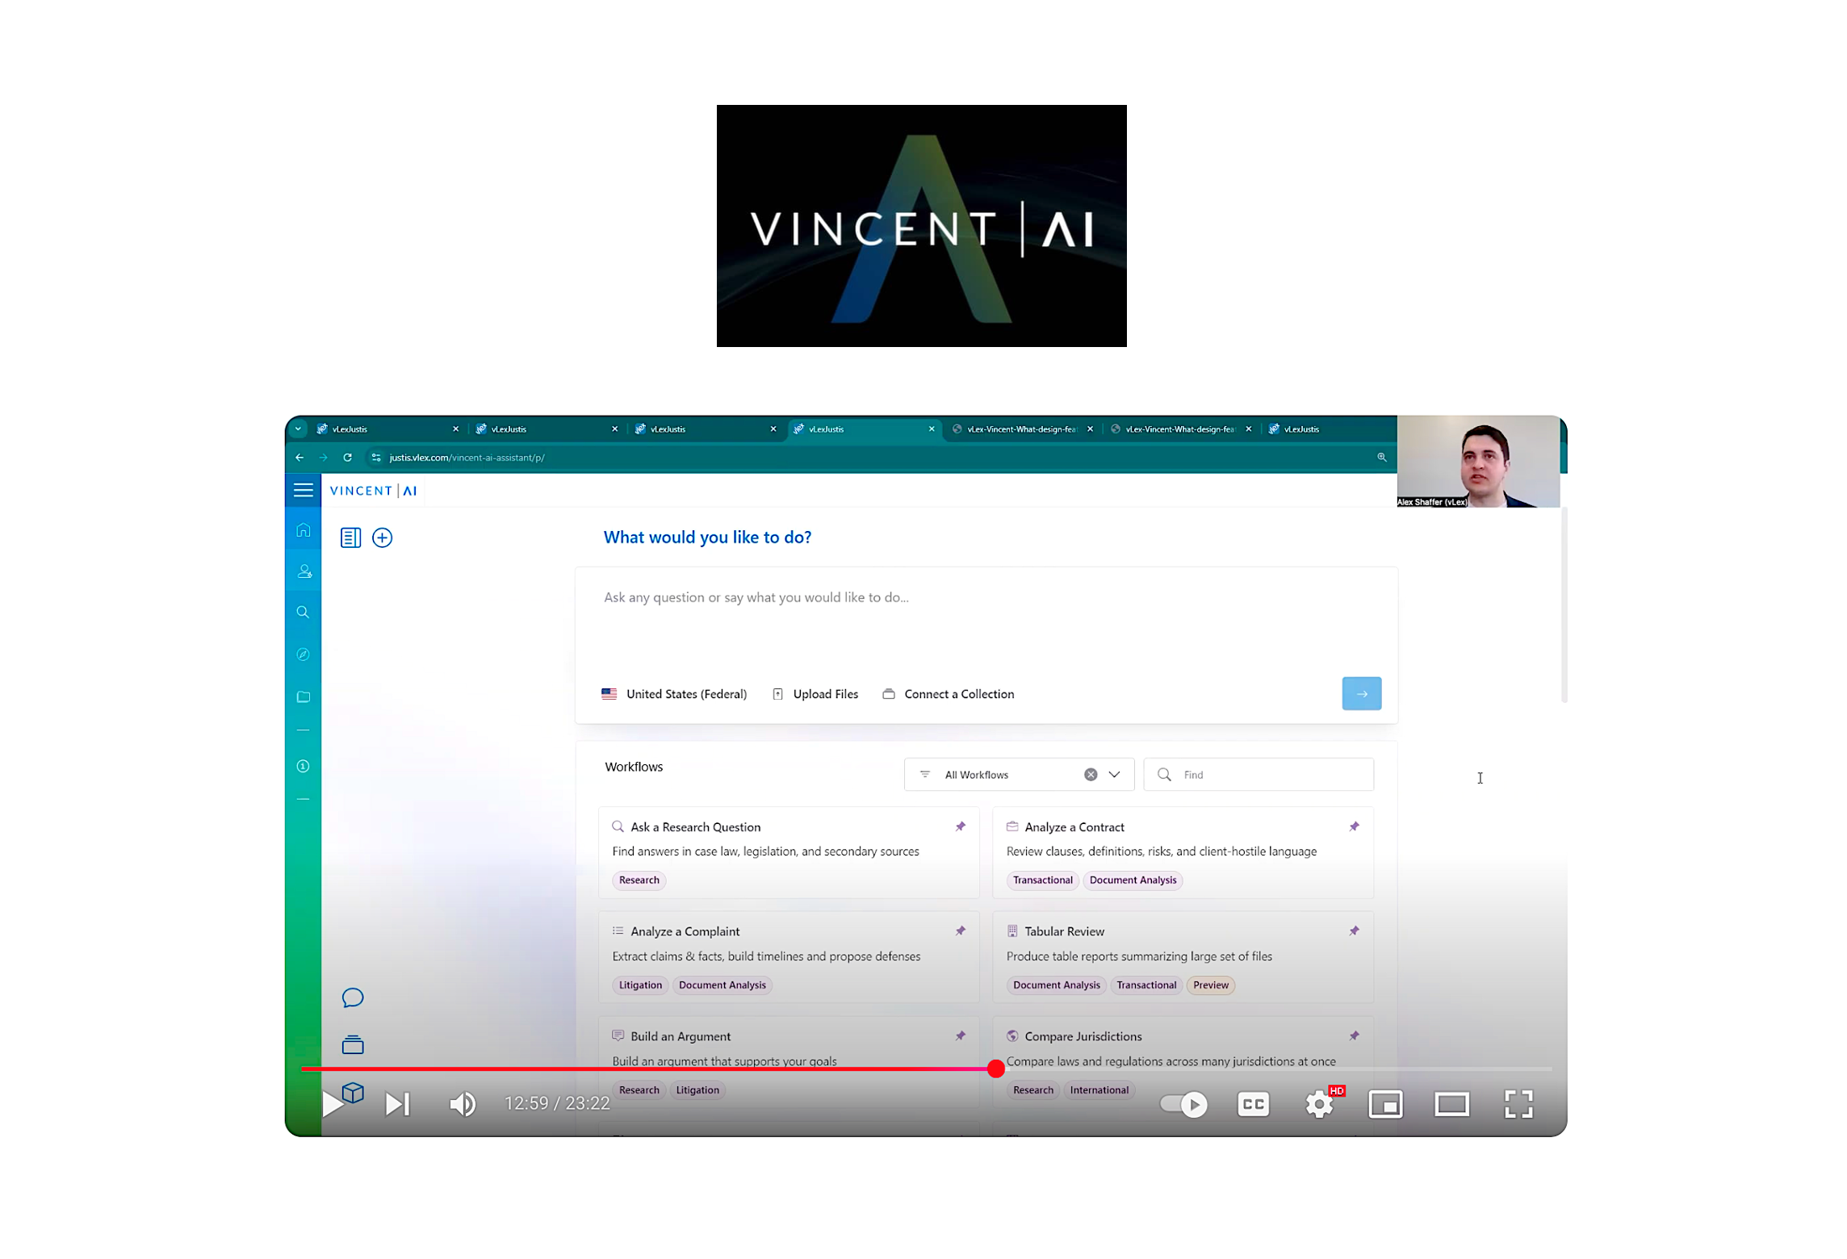
Task: Click the zoom magnifier in address bar
Action: (x=1383, y=458)
